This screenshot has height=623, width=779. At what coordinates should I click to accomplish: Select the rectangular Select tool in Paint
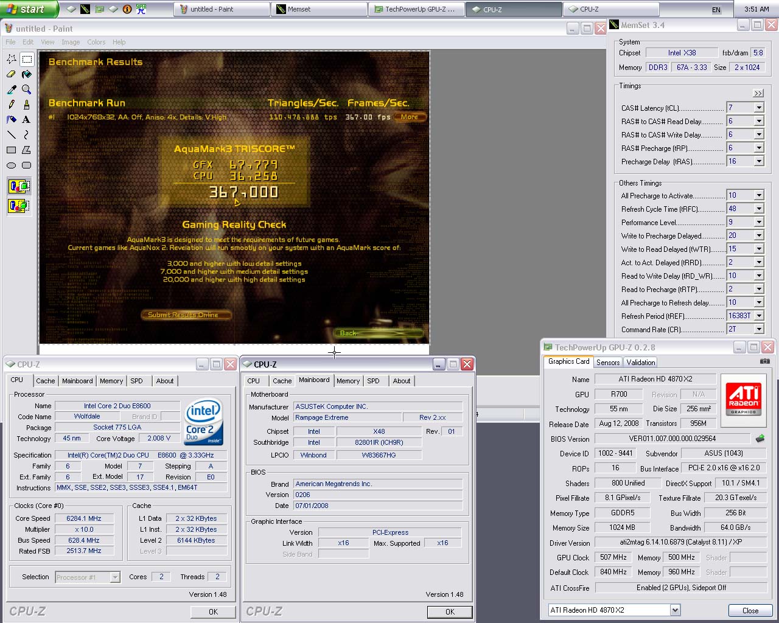click(27, 59)
